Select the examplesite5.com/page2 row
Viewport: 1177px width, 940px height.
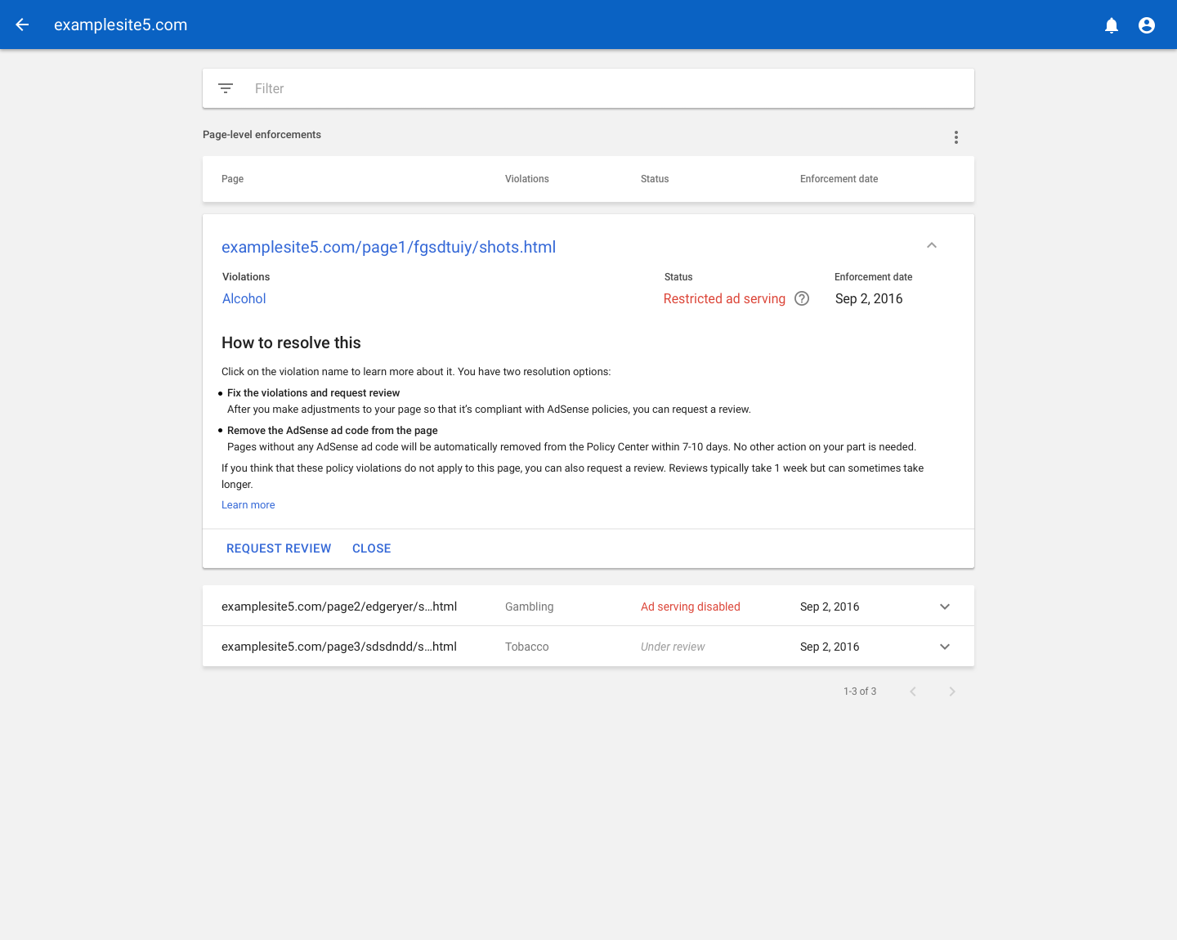pos(339,607)
